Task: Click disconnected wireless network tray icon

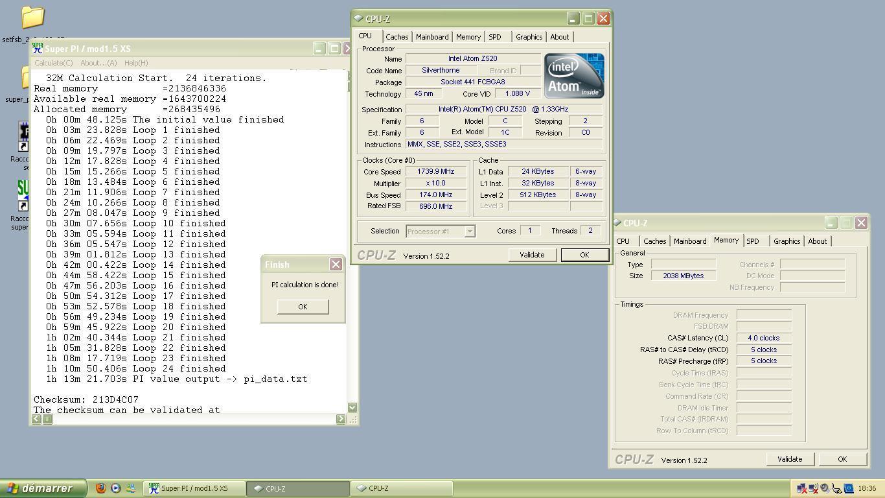Action: (813, 488)
